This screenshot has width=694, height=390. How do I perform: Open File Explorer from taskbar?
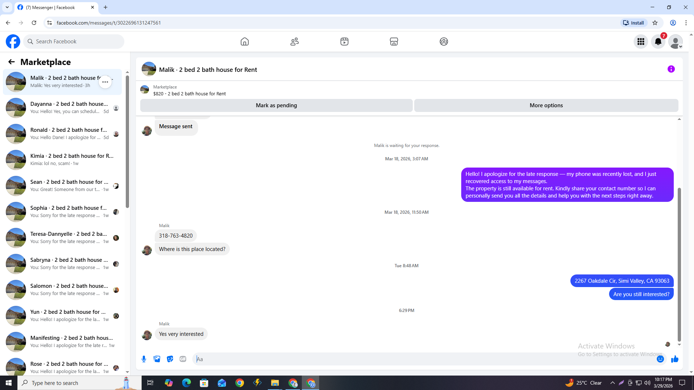[x=275, y=383]
